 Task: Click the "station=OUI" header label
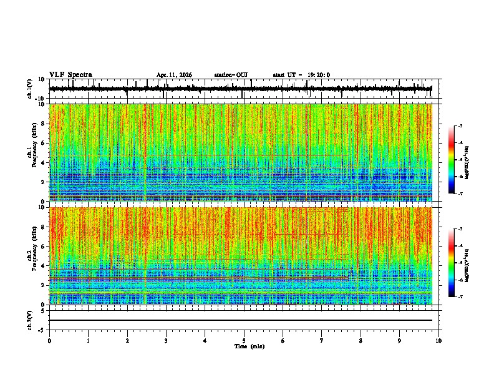click(x=231, y=75)
